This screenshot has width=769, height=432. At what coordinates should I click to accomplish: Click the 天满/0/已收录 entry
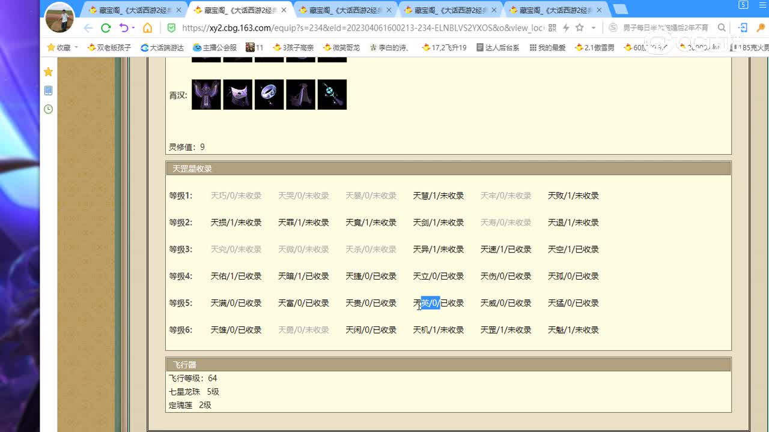click(236, 304)
